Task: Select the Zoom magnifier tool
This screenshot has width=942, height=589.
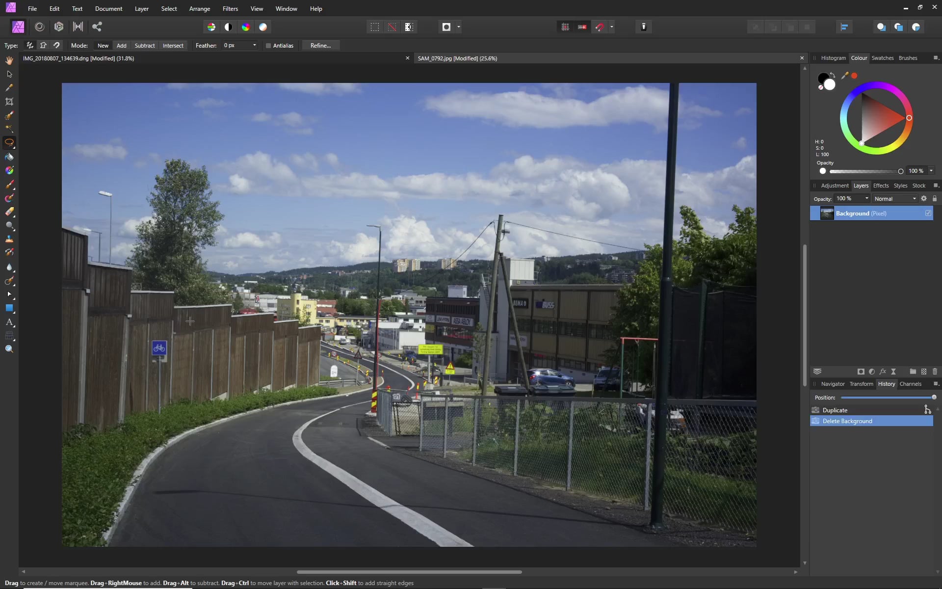Action: [x=9, y=349]
